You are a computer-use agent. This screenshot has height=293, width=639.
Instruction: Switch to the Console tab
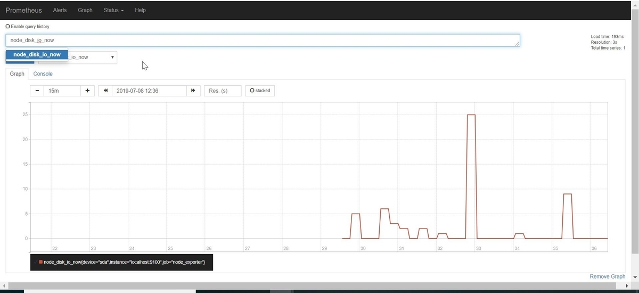pos(43,74)
